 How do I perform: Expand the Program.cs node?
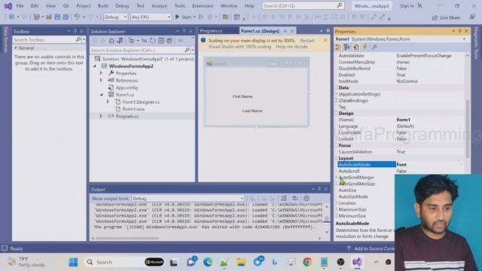[x=101, y=116]
